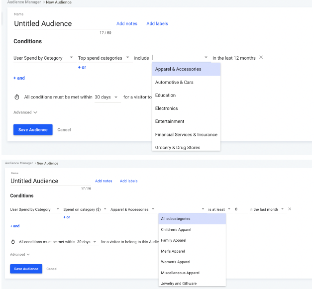Screen dimensions: 314x289
Task: Open the 'is at least' operator dropdown
Action: [x=219, y=209]
